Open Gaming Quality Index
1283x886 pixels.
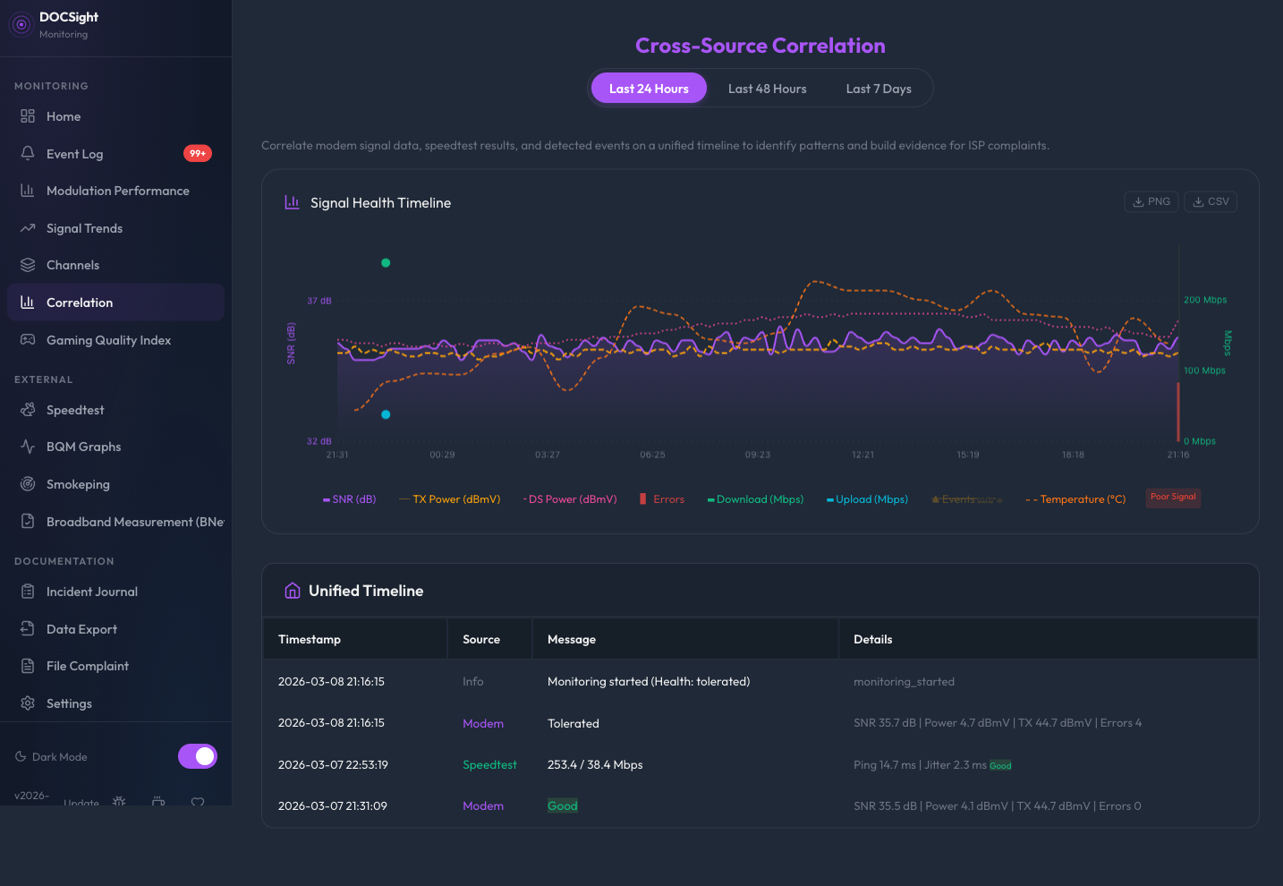click(x=108, y=339)
